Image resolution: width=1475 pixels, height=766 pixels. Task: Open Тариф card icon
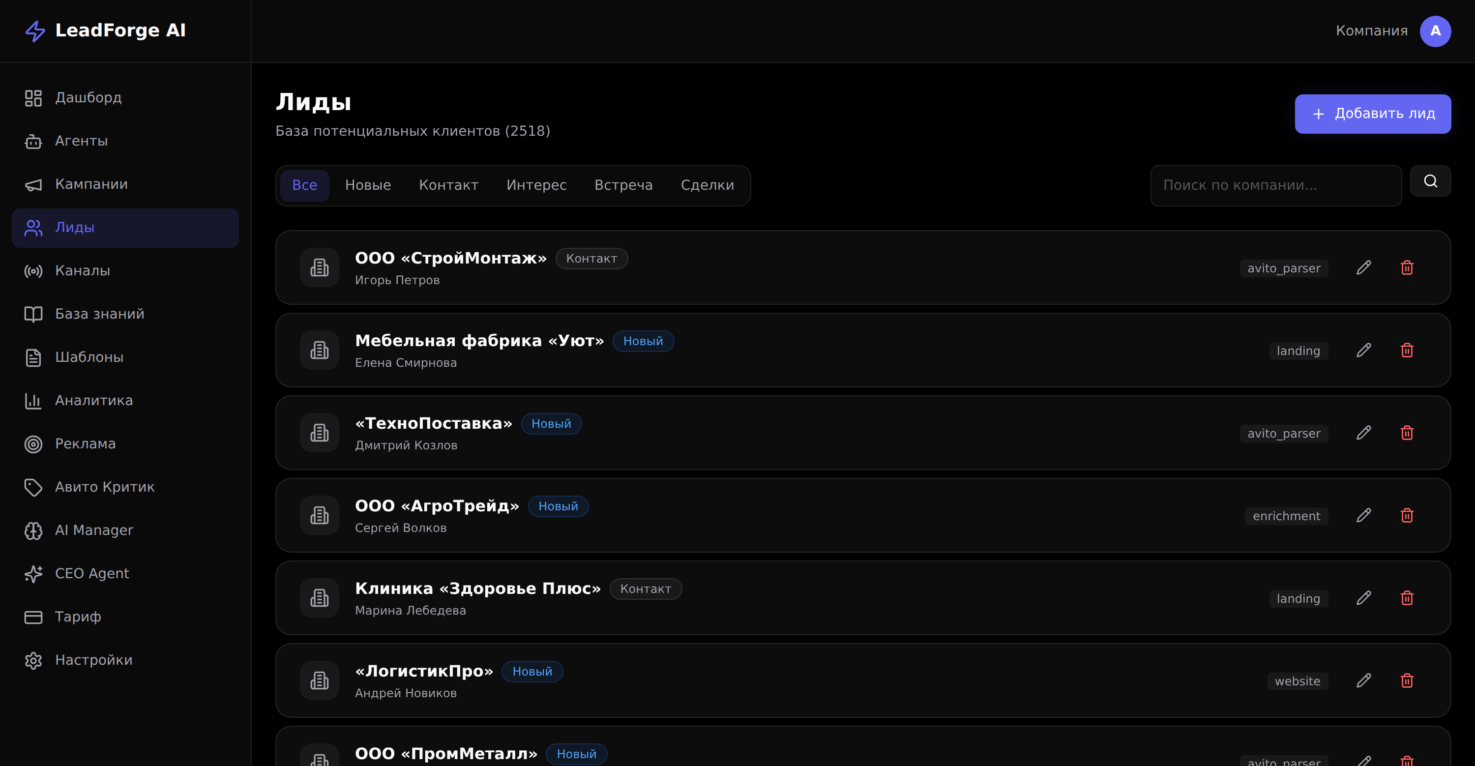coord(33,617)
